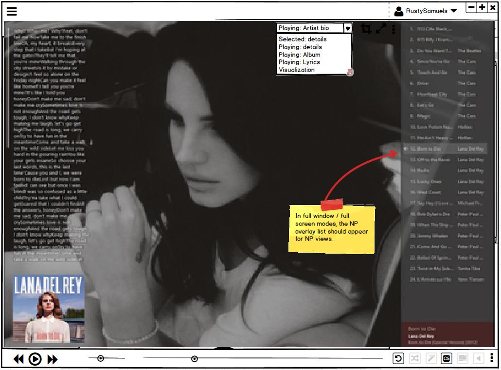501x370 pixels.
Task: Toggle shuffle playback order
Action: pyautogui.click(x=414, y=359)
